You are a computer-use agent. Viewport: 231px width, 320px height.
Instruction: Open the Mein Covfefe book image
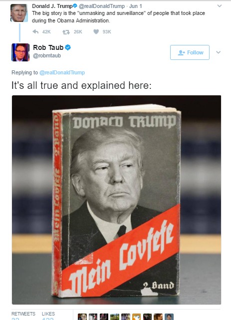tap(116, 200)
